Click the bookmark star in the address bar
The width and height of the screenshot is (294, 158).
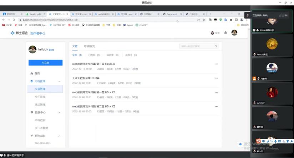[204, 20]
